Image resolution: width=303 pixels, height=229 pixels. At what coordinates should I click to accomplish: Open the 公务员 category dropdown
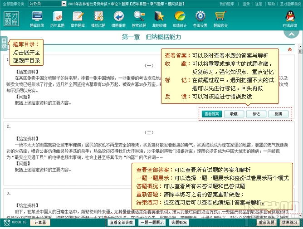pyautogui.click(x=47, y=4)
